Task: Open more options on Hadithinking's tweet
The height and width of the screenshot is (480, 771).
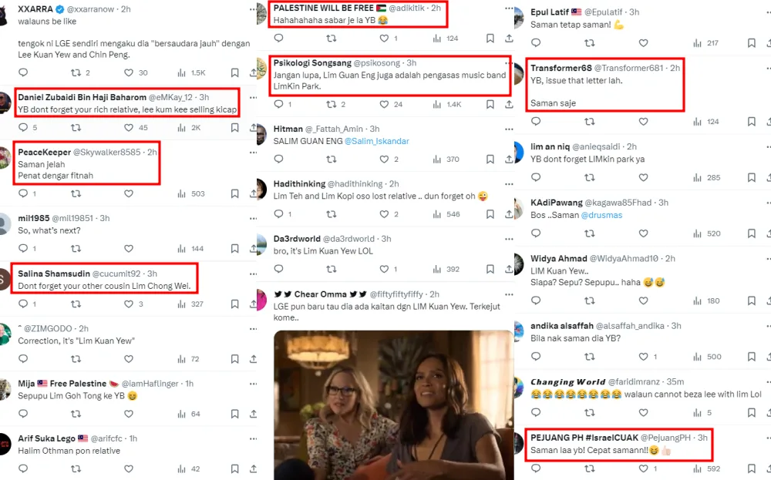Action: coord(507,183)
